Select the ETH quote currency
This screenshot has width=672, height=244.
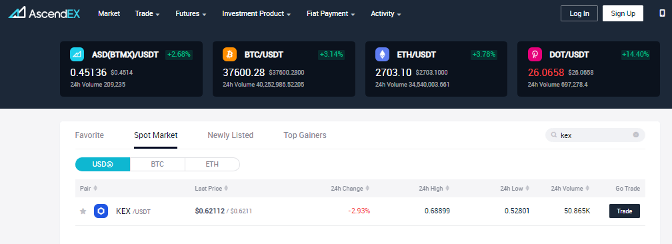[212, 164]
